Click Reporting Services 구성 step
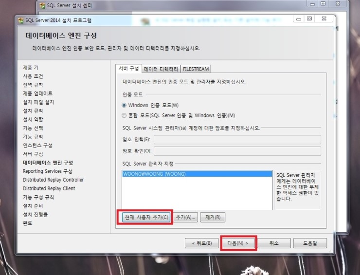 pyautogui.click(x=48, y=171)
